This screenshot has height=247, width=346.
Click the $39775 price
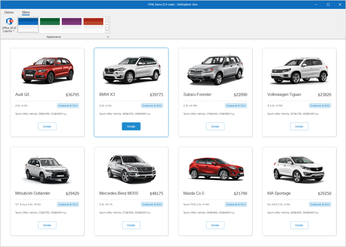pyautogui.click(x=157, y=95)
